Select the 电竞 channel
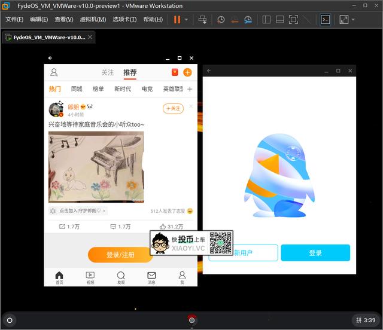Screen dimensions: 383x330 pos(147,89)
